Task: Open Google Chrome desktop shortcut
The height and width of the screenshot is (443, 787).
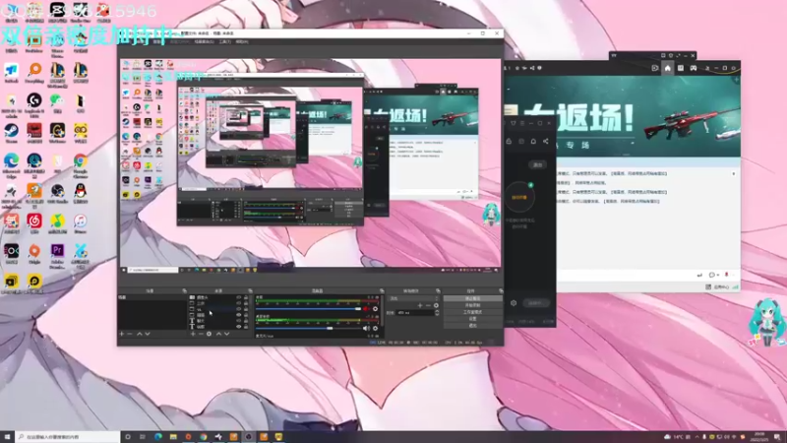Action: (81, 163)
